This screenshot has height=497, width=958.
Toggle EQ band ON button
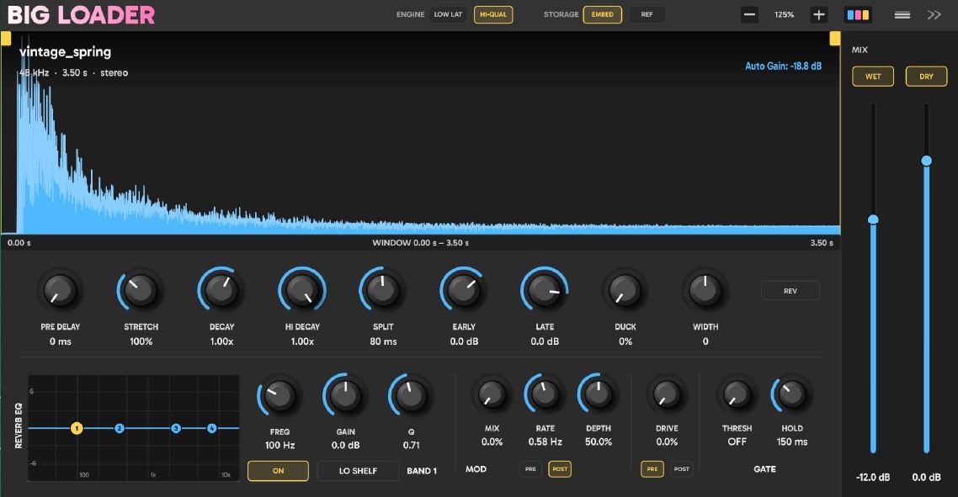278,471
